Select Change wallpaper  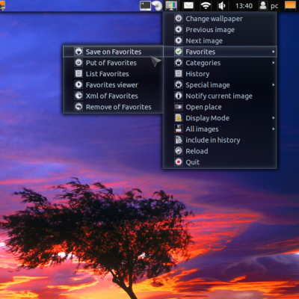pos(220,19)
